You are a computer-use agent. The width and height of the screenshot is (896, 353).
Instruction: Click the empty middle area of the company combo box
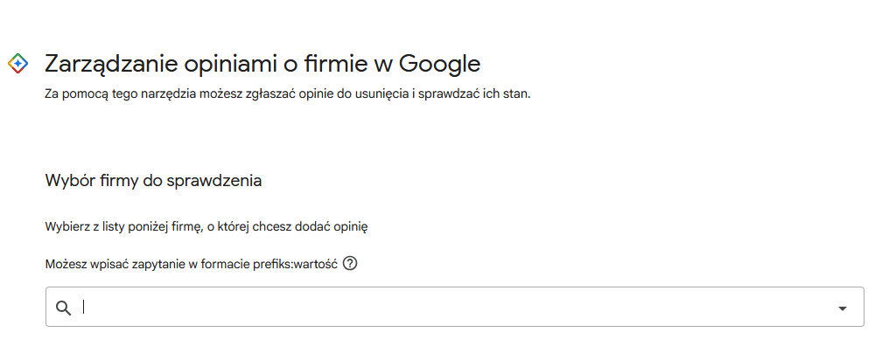pyautogui.click(x=455, y=307)
